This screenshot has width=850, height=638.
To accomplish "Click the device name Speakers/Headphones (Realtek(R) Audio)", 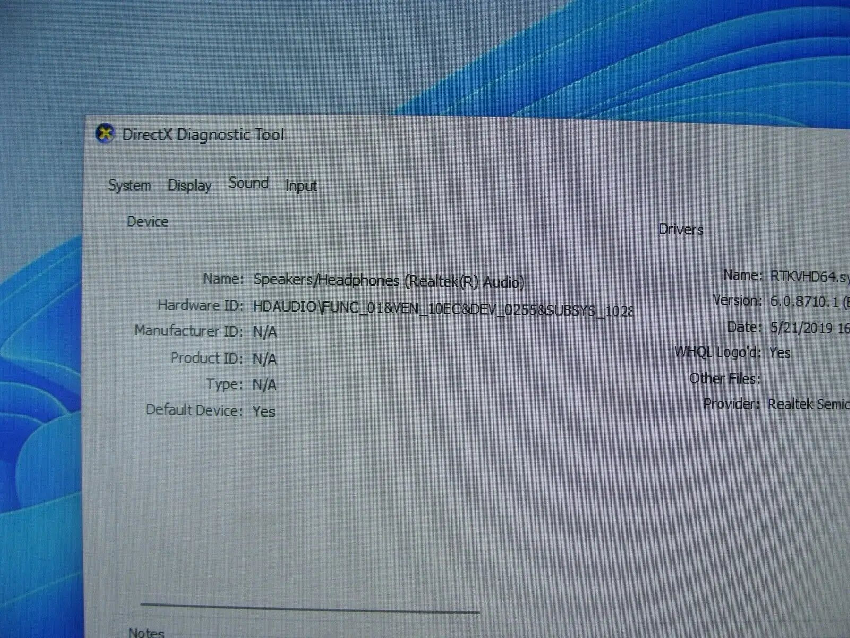I will coord(389,281).
